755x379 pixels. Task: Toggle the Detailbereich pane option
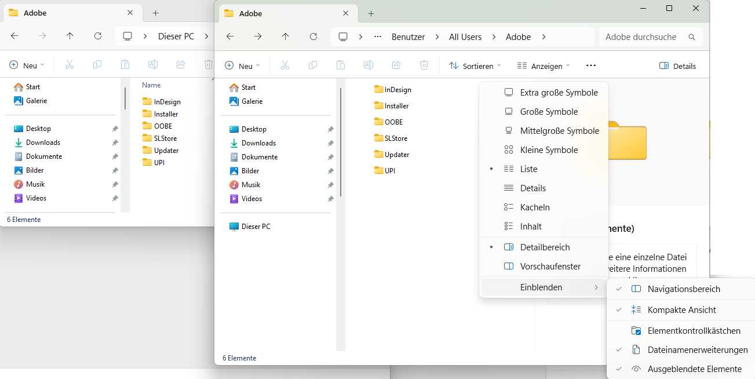pos(544,247)
